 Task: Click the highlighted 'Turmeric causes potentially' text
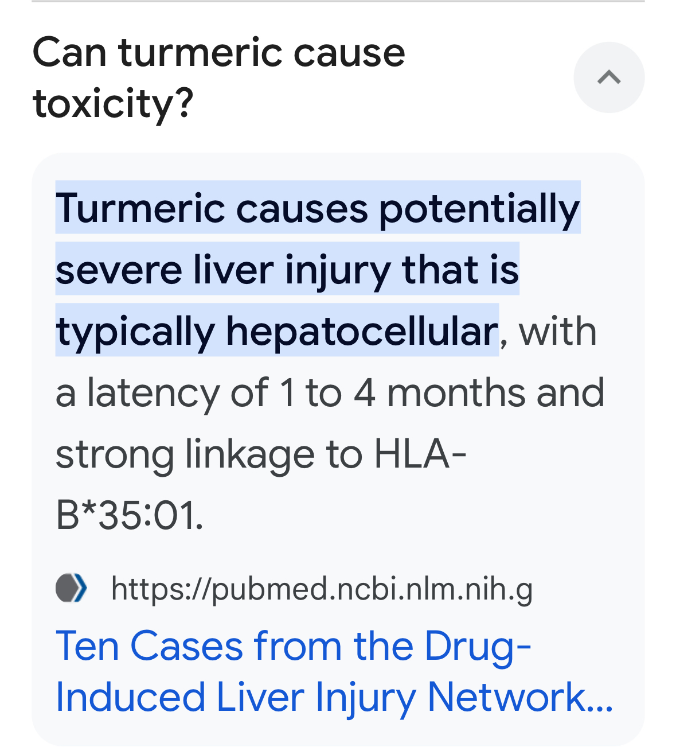[318, 208]
